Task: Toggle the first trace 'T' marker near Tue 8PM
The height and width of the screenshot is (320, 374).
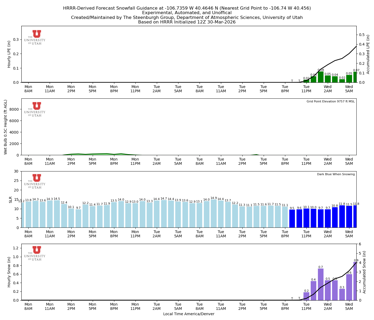Action: click(292, 80)
